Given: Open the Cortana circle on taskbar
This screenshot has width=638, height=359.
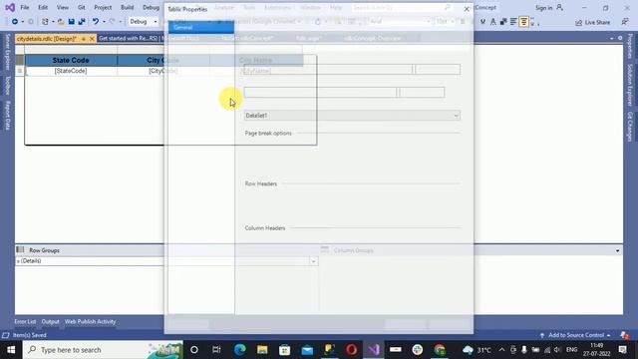Looking at the screenshot, I should tap(194, 350).
